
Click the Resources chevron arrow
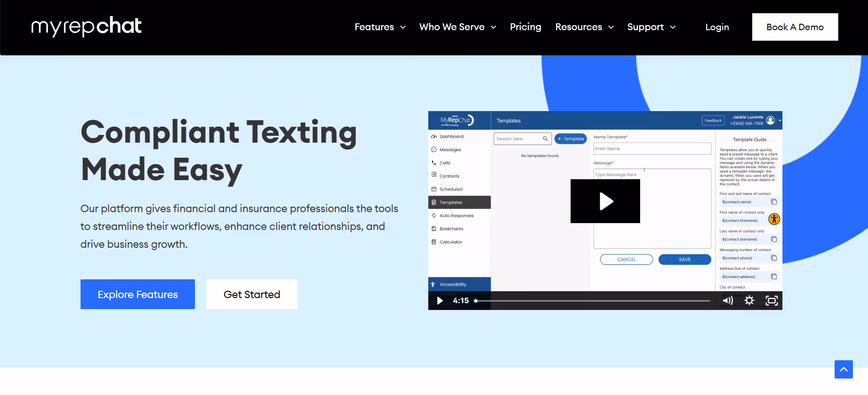coord(611,27)
